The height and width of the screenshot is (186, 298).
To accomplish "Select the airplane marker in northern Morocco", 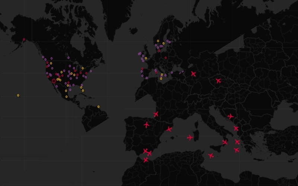I will tap(146, 160).
